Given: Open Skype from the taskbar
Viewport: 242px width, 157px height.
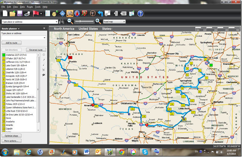Looking at the screenshot, I should pyautogui.click(x=145, y=152).
